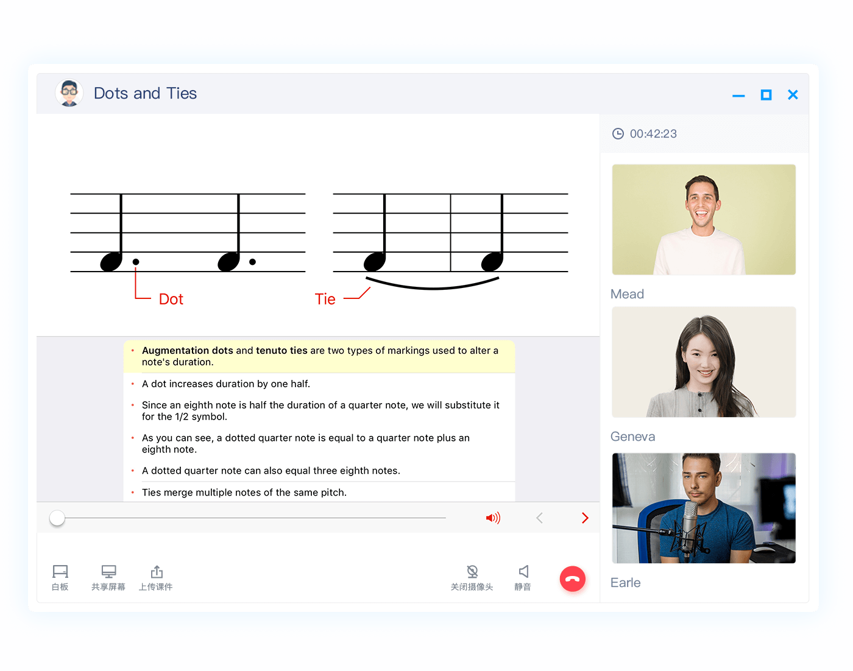Click the slide progress track line
The image size is (853, 671).
click(256, 518)
